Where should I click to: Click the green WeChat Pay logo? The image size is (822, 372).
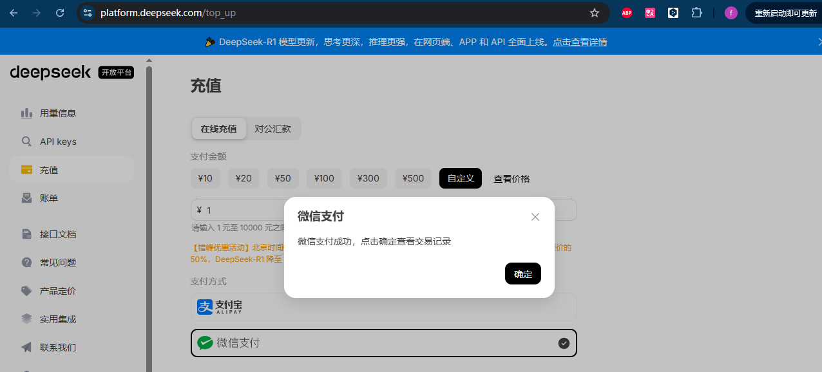pos(205,343)
